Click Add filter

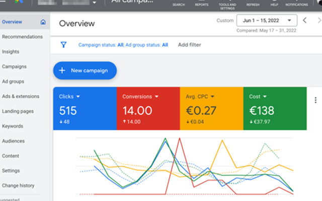point(189,45)
